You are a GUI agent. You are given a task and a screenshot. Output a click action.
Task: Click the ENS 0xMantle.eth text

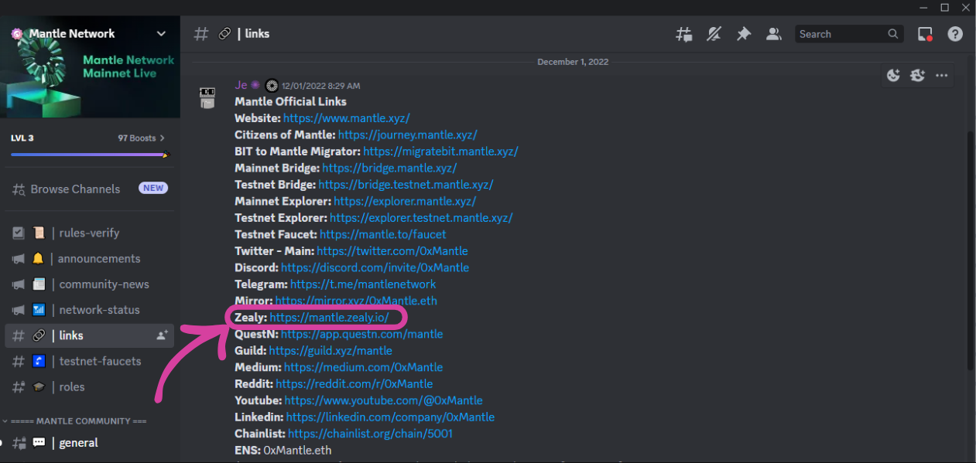click(x=297, y=451)
